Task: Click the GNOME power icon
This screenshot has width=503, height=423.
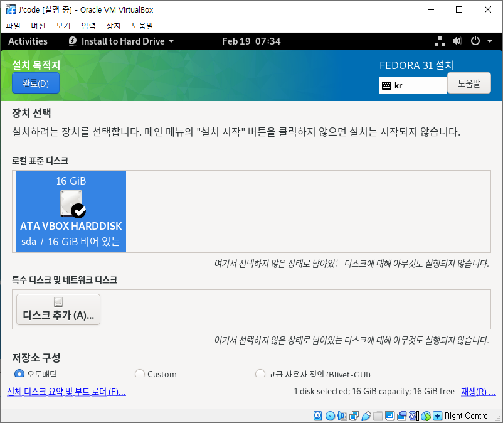Action: (x=475, y=41)
